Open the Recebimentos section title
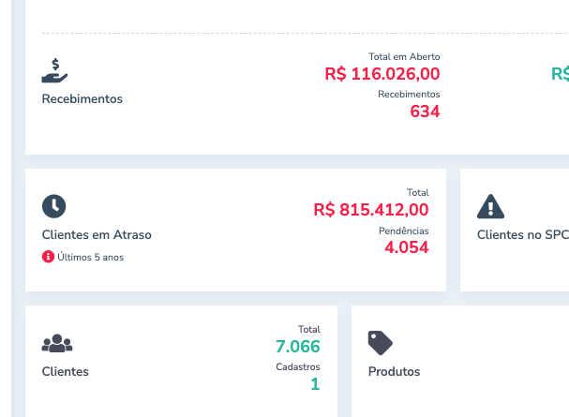The height and width of the screenshot is (417, 569). click(82, 98)
